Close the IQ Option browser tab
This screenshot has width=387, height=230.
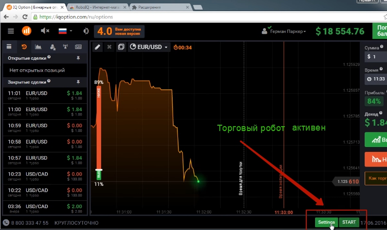[x=62, y=7]
